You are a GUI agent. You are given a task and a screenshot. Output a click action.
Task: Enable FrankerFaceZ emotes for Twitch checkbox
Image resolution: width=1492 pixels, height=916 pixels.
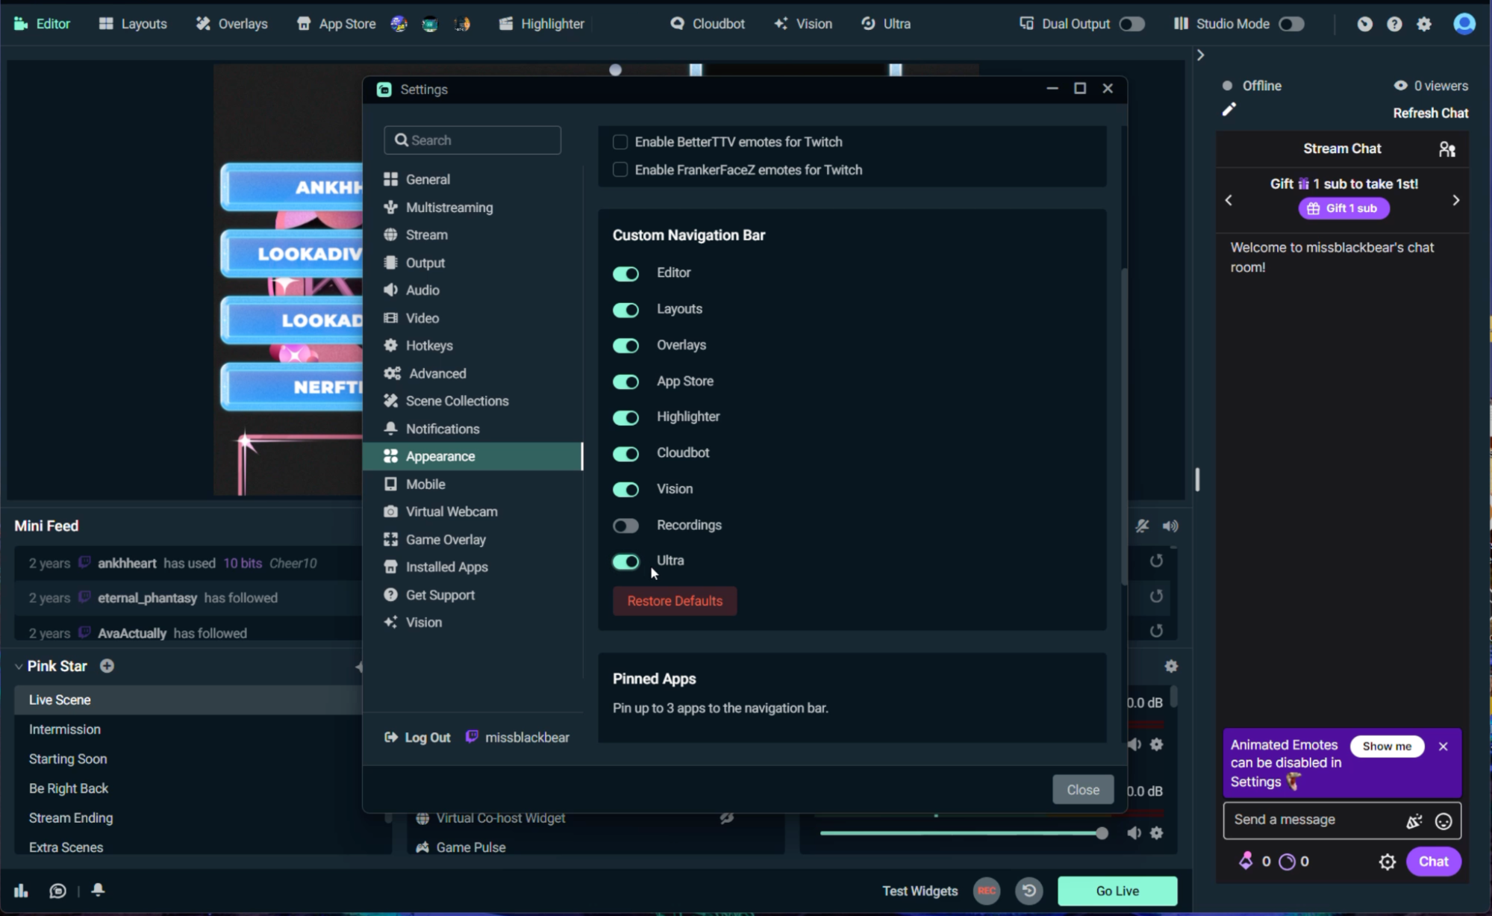pyautogui.click(x=619, y=170)
